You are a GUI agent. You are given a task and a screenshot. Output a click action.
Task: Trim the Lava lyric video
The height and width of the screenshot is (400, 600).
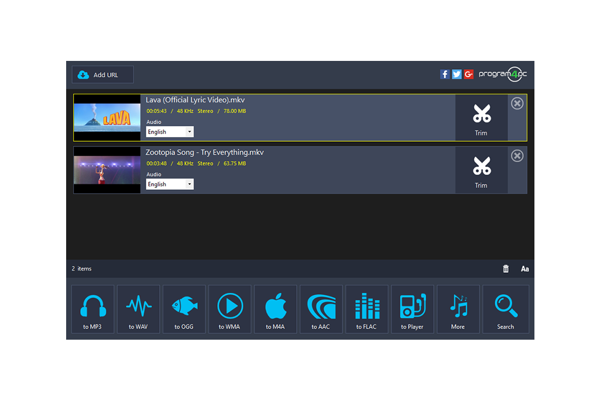pos(481,117)
